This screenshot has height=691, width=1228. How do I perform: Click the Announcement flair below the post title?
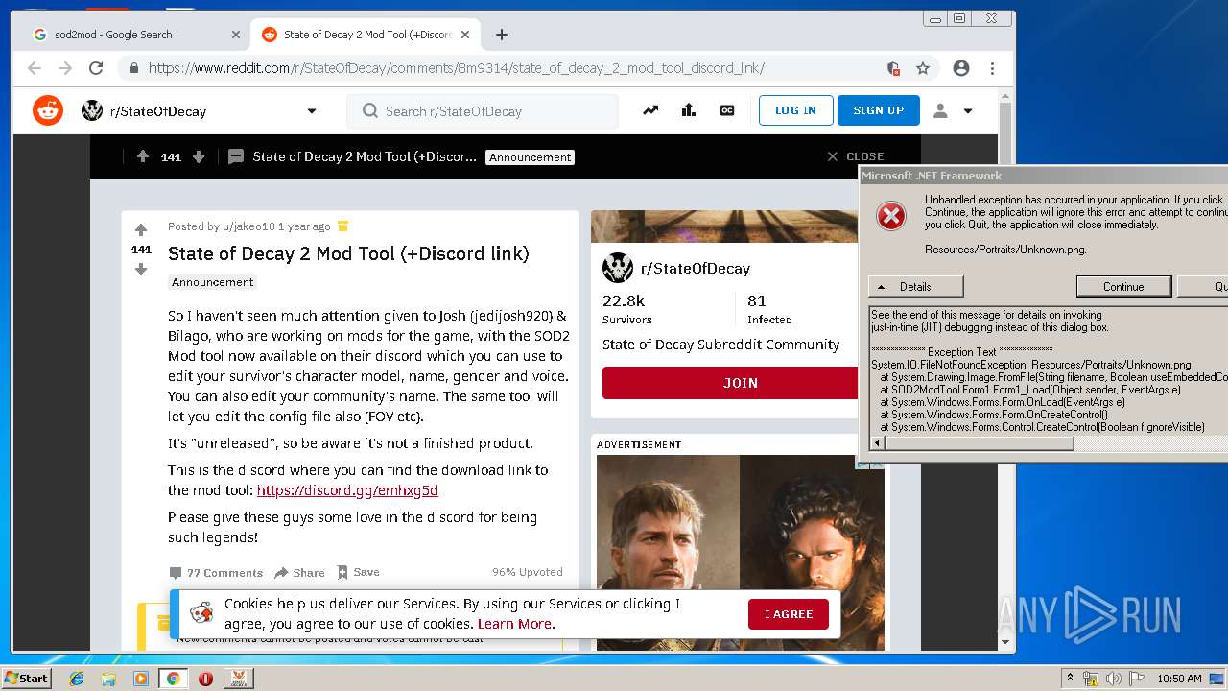click(x=213, y=282)
